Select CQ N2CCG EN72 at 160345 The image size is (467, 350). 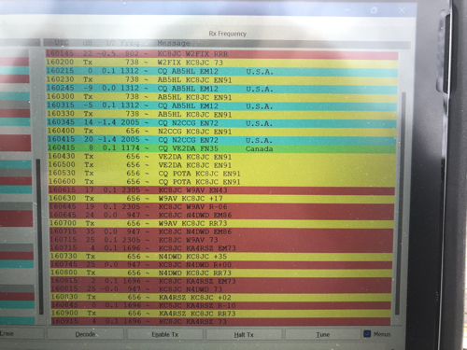tap(221, 123)
